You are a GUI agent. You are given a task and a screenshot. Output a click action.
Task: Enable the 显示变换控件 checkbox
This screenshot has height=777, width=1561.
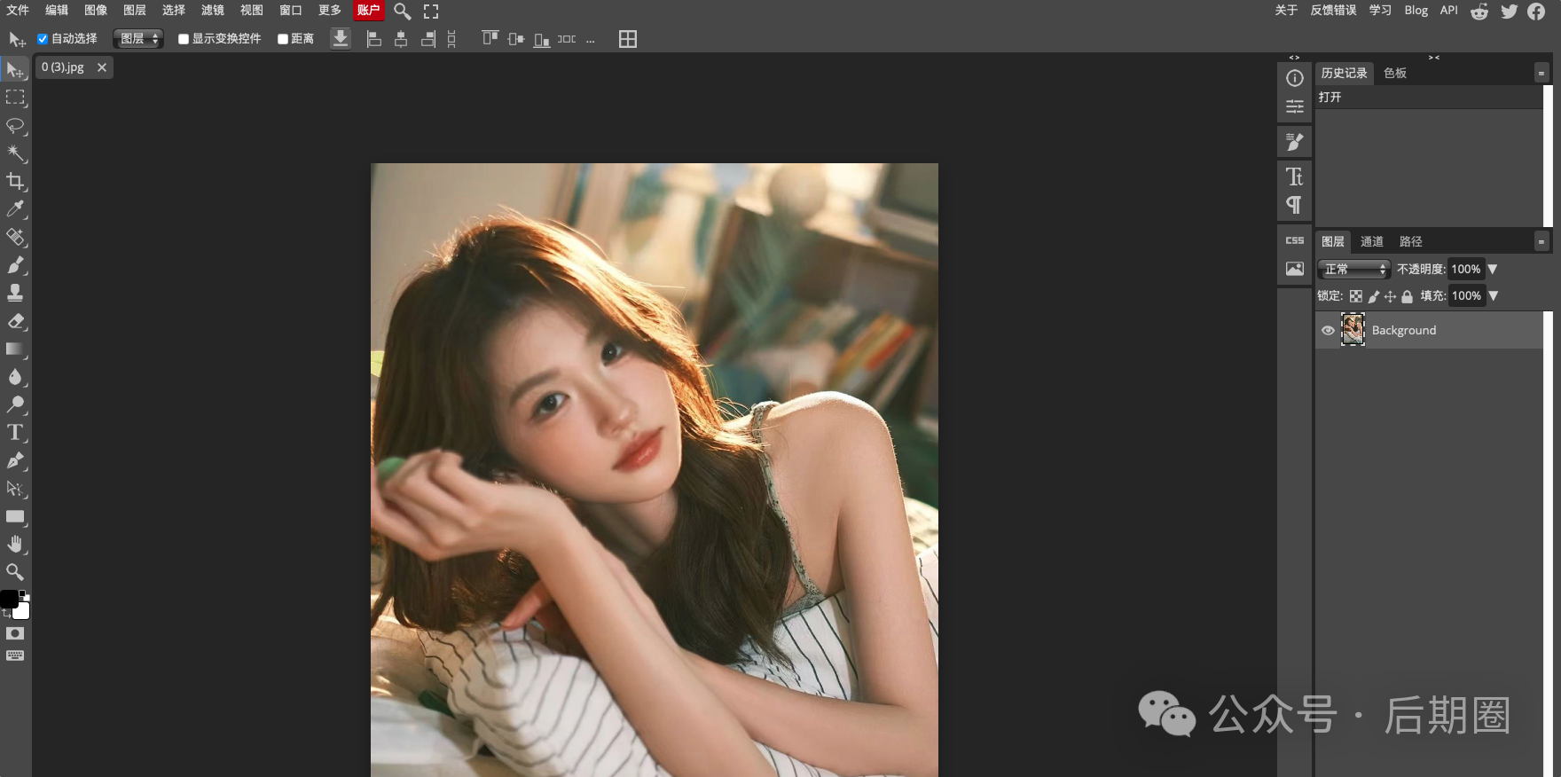pyautogui.click(x=184, y=39)
